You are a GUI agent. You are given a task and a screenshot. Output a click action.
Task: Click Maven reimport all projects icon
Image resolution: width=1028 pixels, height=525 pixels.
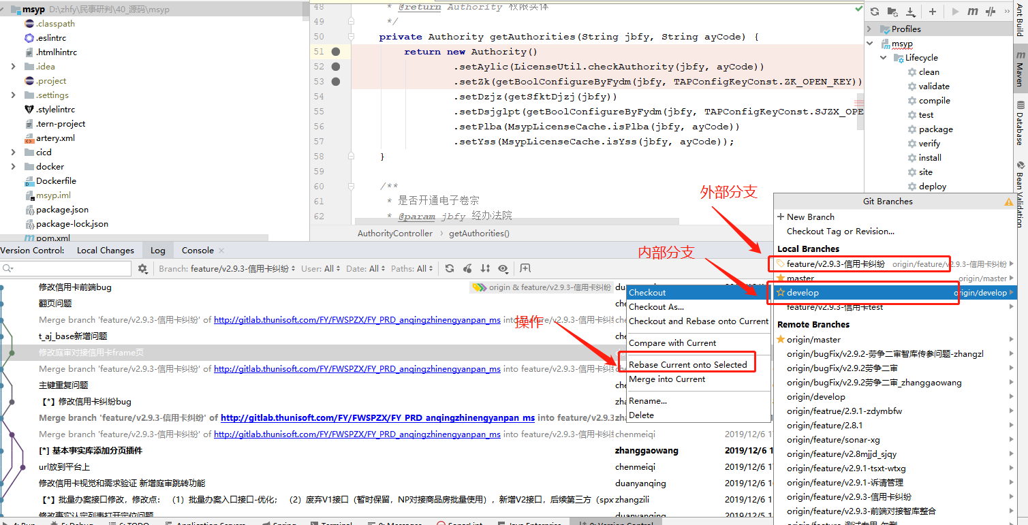(x=875, y=12)
